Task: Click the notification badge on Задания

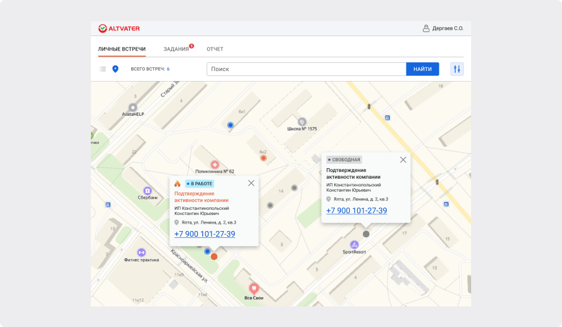Action: [x=192, y=46]
